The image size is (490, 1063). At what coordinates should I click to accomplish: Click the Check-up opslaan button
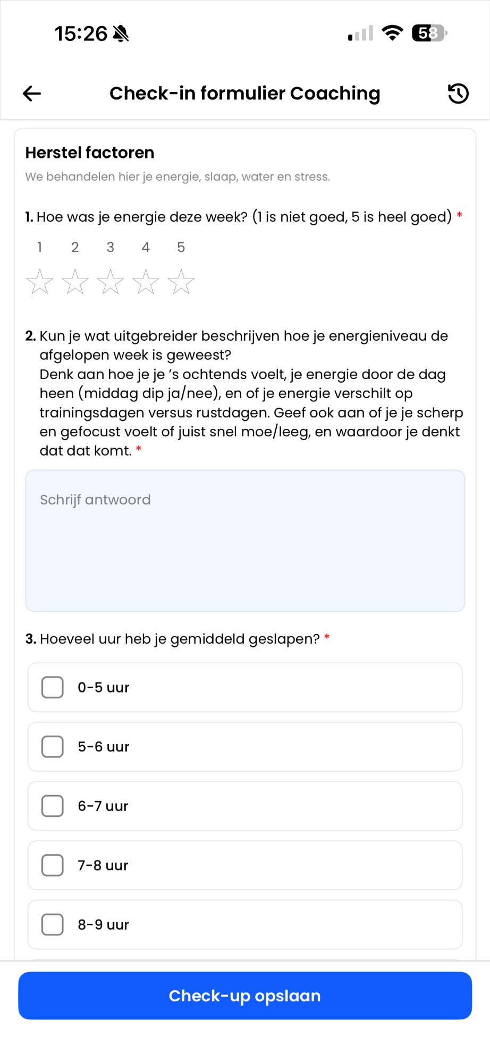pyautogui.click(x=245, y=995)
